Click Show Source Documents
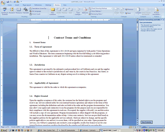 [x=146, y=11]
